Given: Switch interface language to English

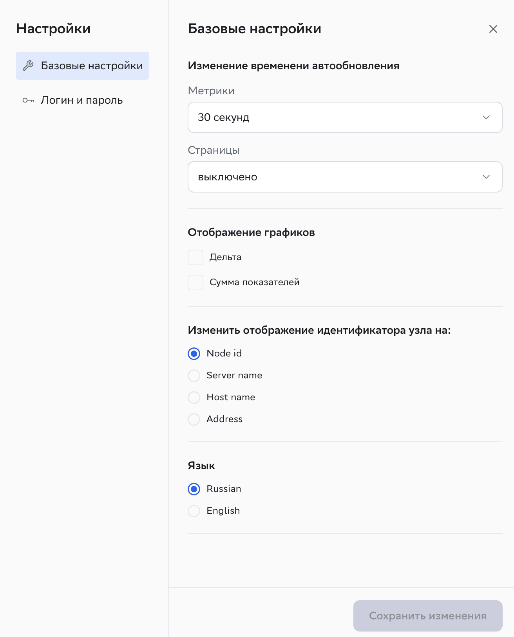Looking at the screenshot, I should (194, 511).
